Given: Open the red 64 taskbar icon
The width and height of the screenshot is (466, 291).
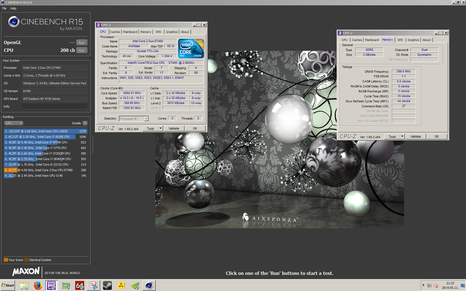Looking at the screenshot, I should (x=80, y=285).
